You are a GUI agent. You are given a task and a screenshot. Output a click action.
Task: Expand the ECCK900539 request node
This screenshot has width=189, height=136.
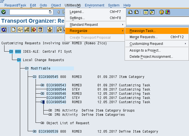click(34, 132)
